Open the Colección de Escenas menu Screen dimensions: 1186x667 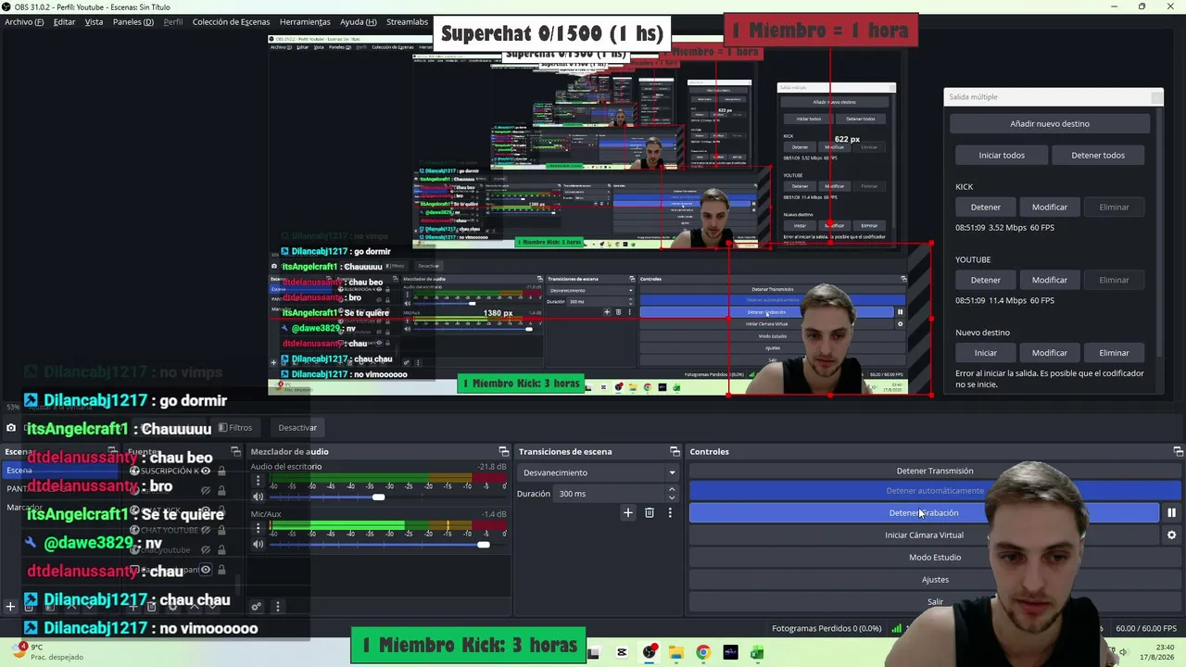pos(231,22)
